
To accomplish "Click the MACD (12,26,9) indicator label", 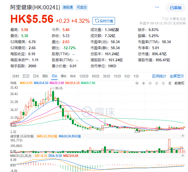I will coord(21,156).
